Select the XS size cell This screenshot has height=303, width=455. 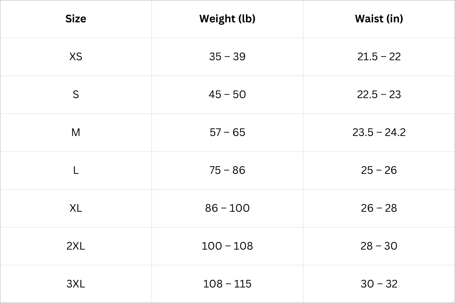76,56
